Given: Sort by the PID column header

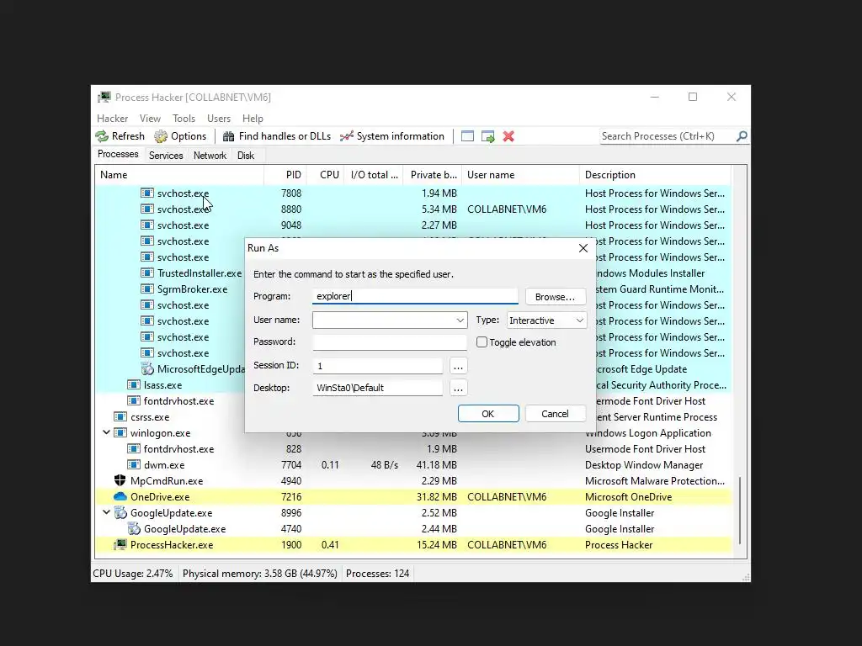Looking at the screenshot, I should 285,175.
